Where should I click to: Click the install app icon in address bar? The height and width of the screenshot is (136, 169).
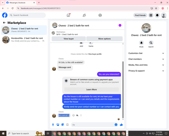pyautogui.click(x=152, y=8)
